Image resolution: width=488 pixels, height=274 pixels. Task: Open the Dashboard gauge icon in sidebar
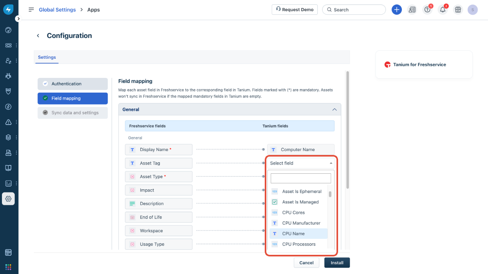pyautogui.click(x=8, y=30)
